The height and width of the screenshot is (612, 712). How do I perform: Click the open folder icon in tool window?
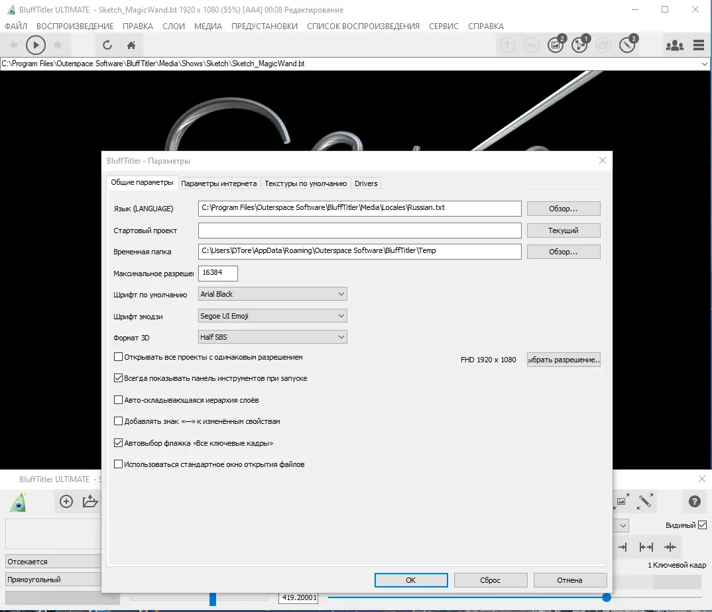[90, 501]
